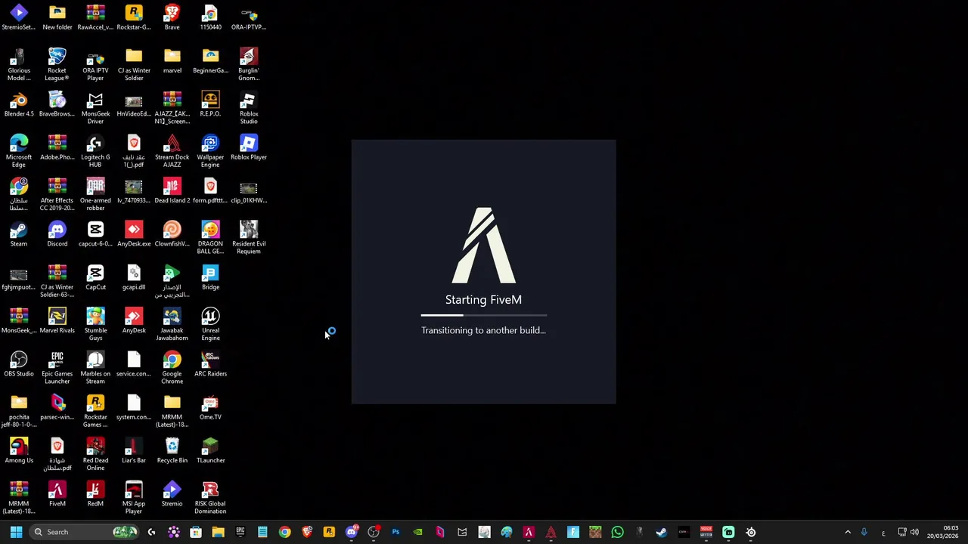Open NVIDIA app from the taskbar

point(417,532)
